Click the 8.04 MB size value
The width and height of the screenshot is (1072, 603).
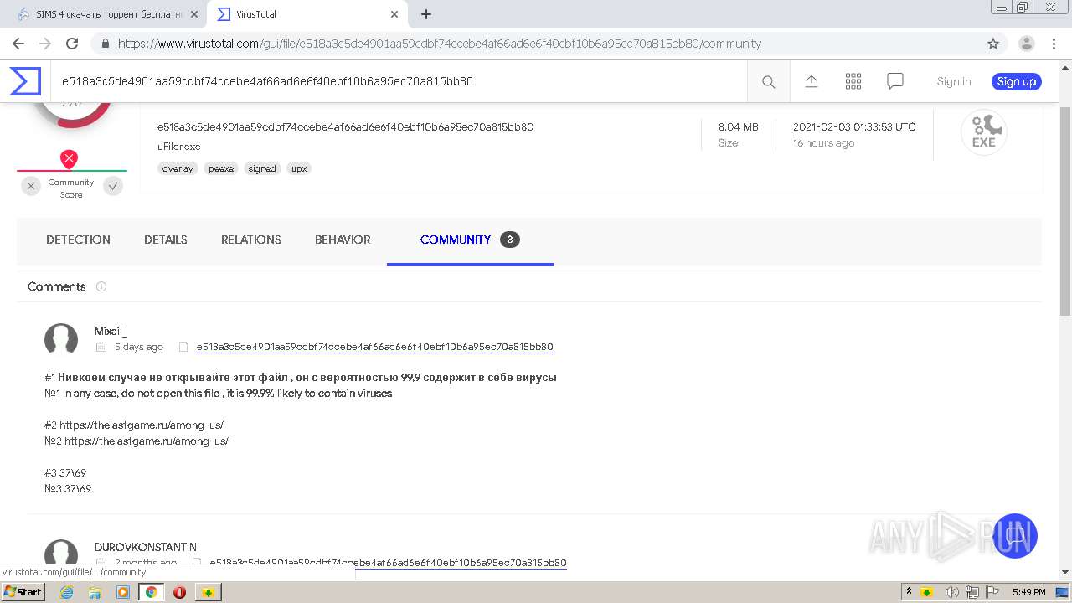pyautogui.click(x=738, y=127)
